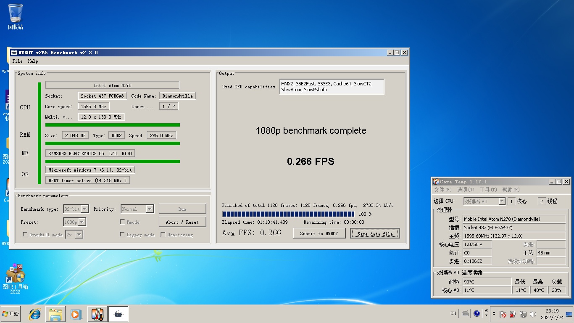Screen dimensions: 574x323
Task: Click the Core speed 1595.8 MHz value
Action: click(x=93, y=106)
